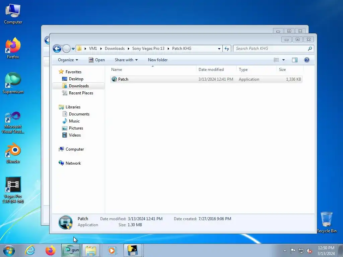Switch to Supermium taskbar window

tap(71, 250)
